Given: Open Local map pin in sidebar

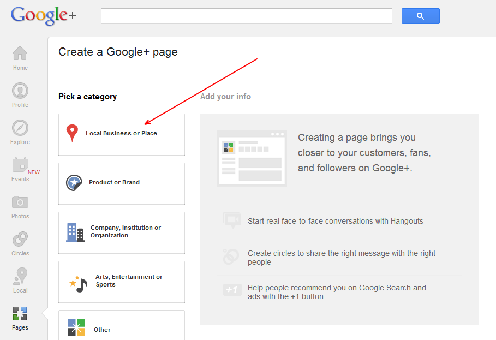Looking at the screenshot, I should (20, 281).
